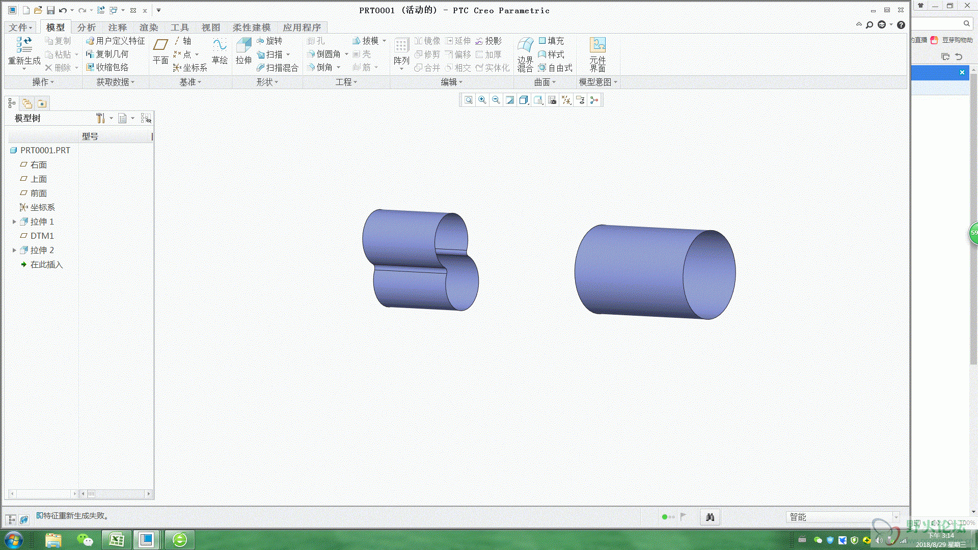Select the 平面 datum plane tool

click(160, 51)
